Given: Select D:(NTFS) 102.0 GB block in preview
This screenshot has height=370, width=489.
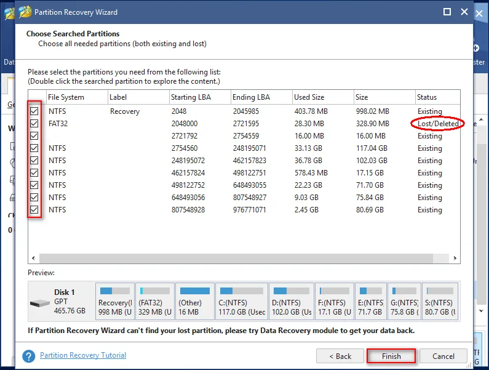Looking at the screenshot, I should (x=292, y=301).
